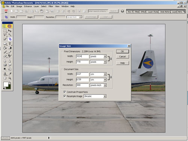The height and width of the screenshot is (141, 188).
Task: Click the foreground color swatch
Action: [x=6, y=84]
